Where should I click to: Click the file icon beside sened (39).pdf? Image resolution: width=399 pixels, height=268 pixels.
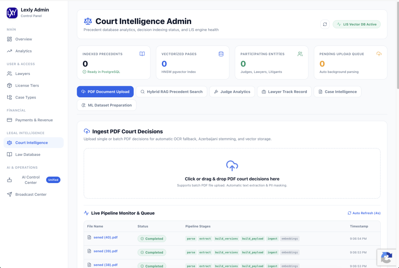pyautogui.click(x=89, y=251)
